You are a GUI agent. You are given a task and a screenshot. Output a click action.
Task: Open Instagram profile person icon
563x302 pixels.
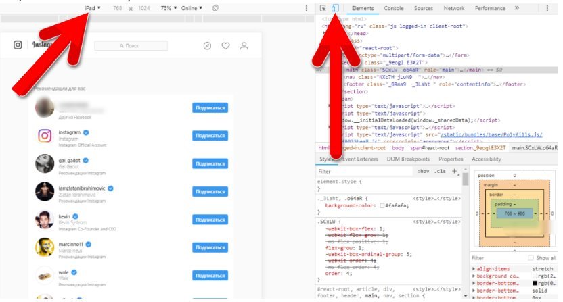[x=244, y=45]
